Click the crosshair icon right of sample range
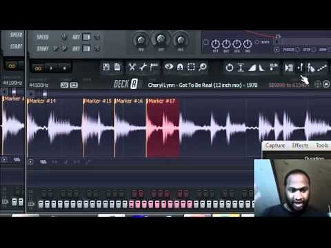The height and width of the screenshot is (248, 331). pyautogui.click(x=317, y=84)
